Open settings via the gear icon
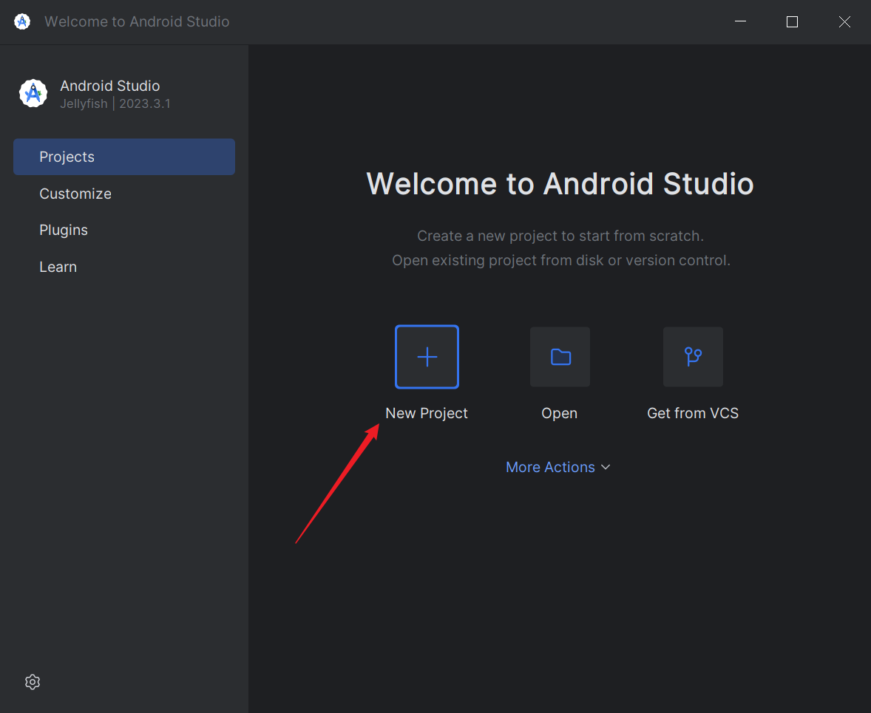 32,681
